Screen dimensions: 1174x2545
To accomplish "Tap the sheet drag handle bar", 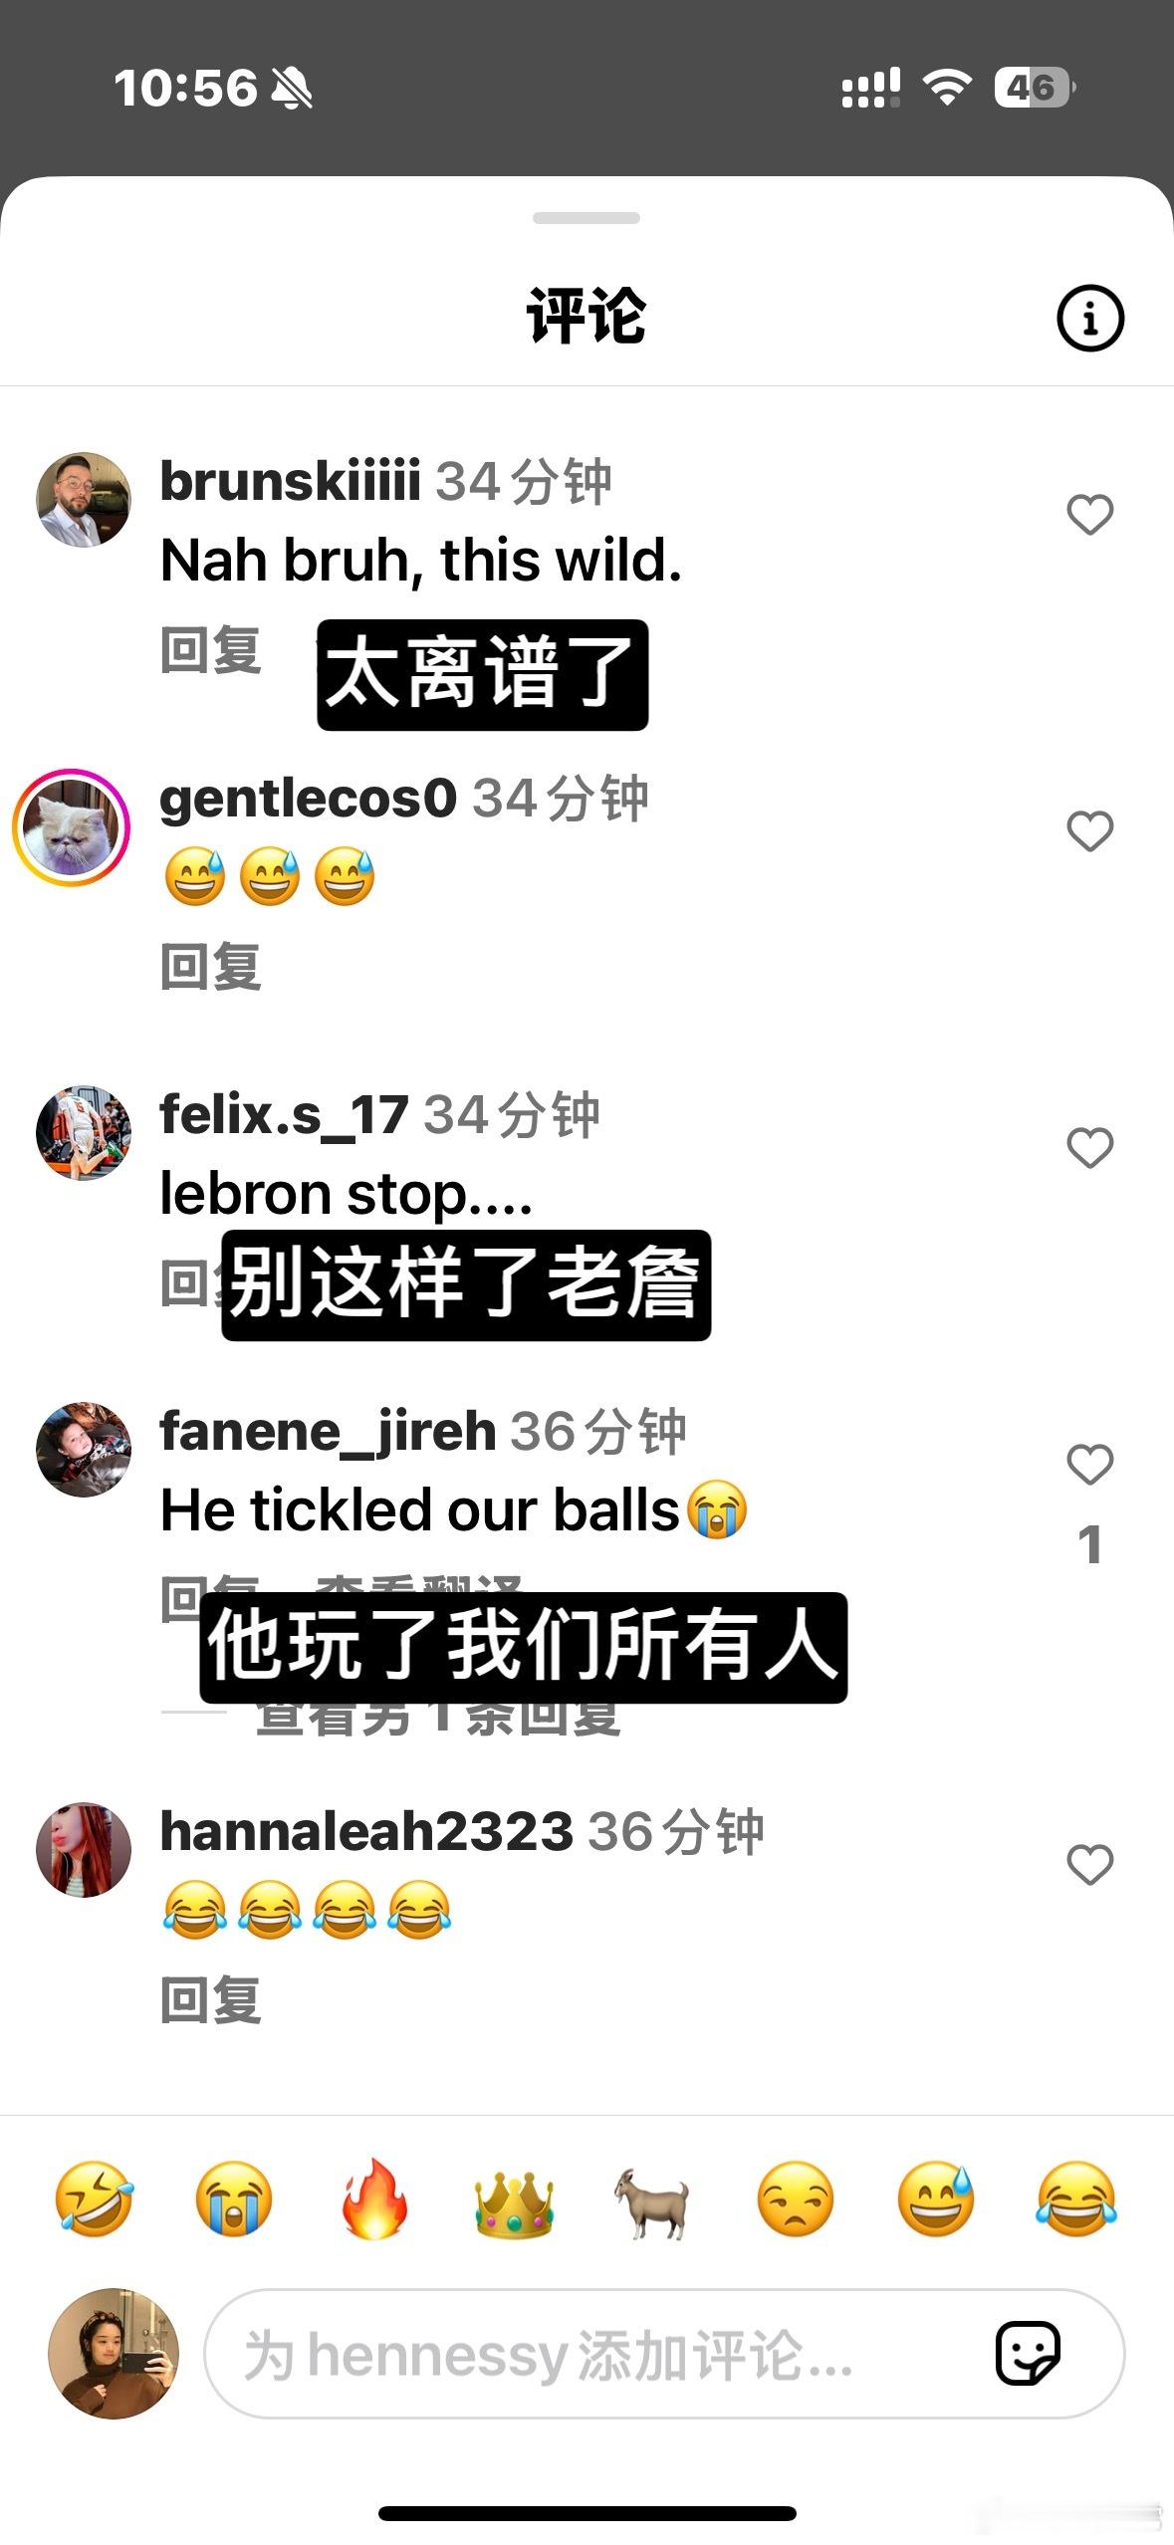I will tap(587, 218).
